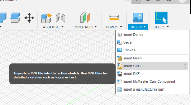Open the CONSTRUCT dropdown menu

tap(85, 27)
